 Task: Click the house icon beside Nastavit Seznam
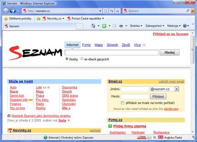[x=9, y=116]
